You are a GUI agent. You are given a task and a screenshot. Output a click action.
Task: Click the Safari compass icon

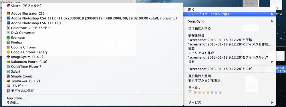(8, 72)
